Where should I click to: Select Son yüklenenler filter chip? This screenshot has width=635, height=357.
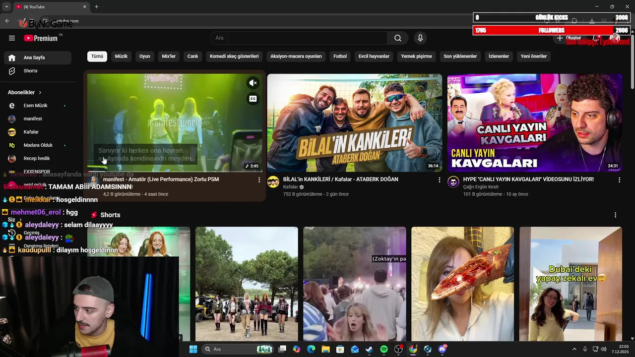(460, 57)
